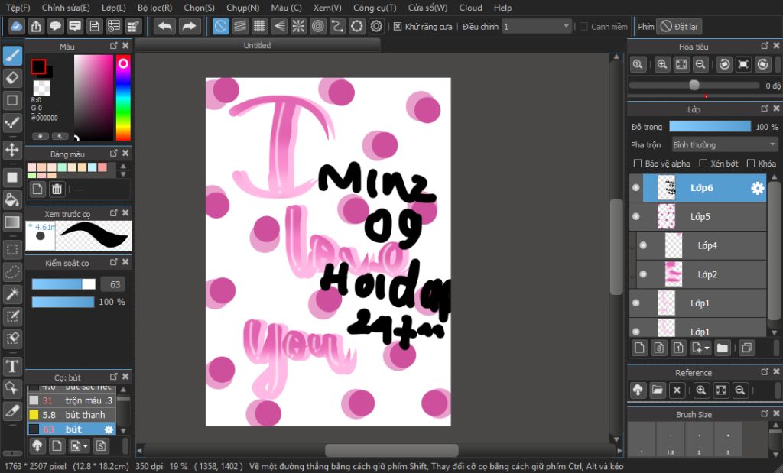
Task: Adjust the Độ trong opacity slider
Action: [710, 127]
